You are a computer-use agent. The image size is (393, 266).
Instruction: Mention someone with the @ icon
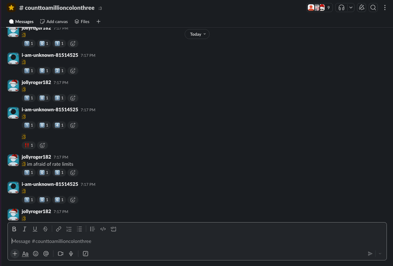pos(46,254)
